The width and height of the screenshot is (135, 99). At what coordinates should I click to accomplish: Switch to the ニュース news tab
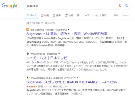[x=83, y=15]
